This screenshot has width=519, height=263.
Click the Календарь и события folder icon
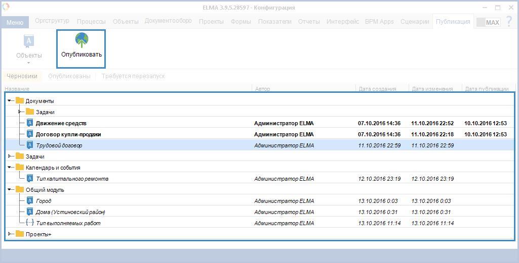click(20, 167)
